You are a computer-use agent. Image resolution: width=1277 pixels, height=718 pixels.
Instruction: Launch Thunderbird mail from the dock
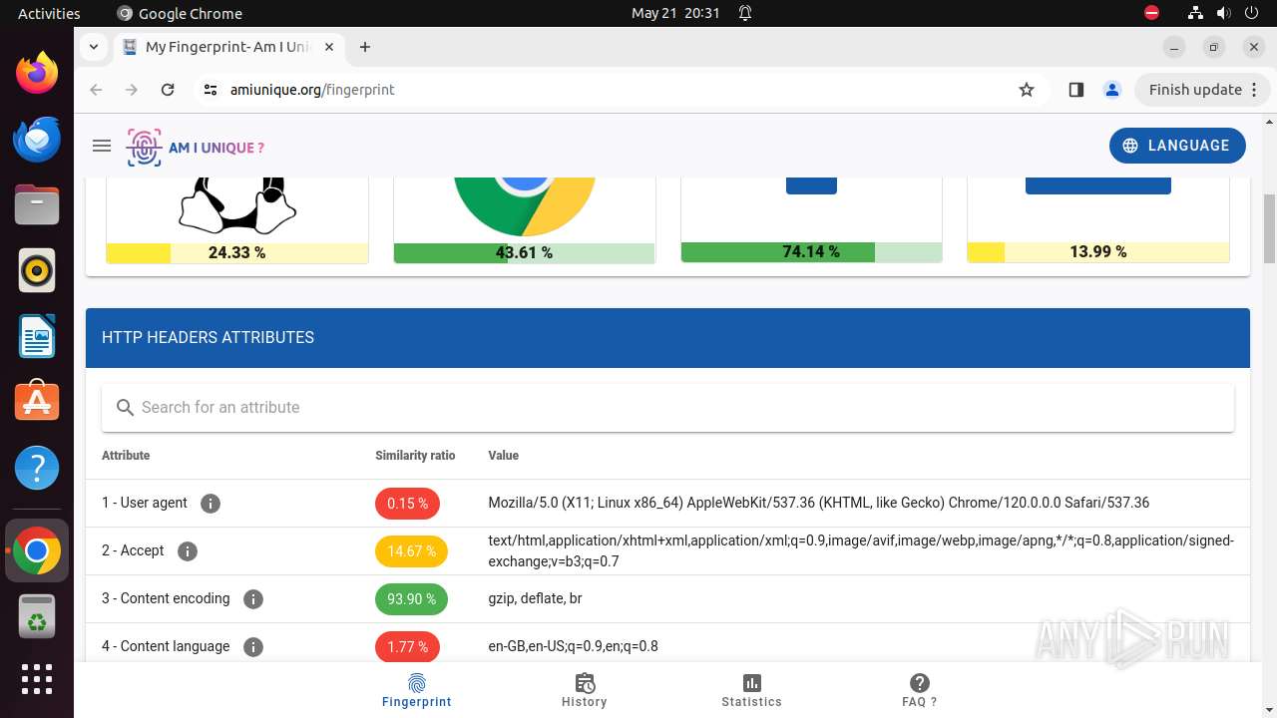37,139
